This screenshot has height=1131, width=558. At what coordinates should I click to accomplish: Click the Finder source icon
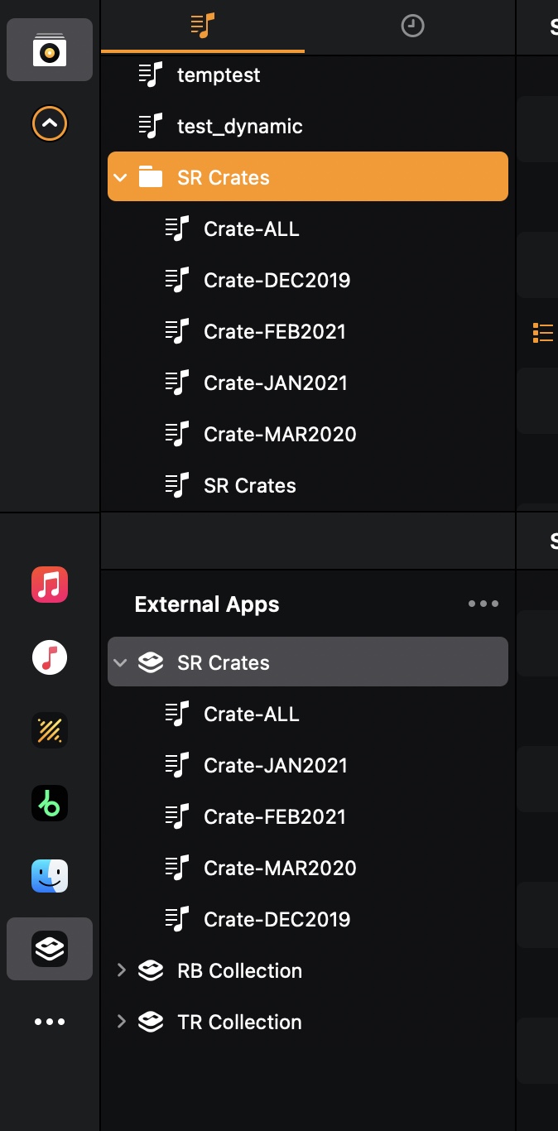[50, 876]
